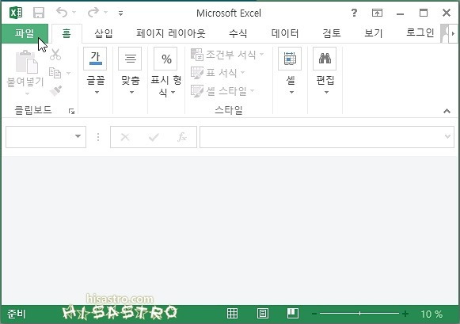The image size is (460, 324).
Task: Click the 붙여넣기 paste clipboard icon
Action: 26,62
